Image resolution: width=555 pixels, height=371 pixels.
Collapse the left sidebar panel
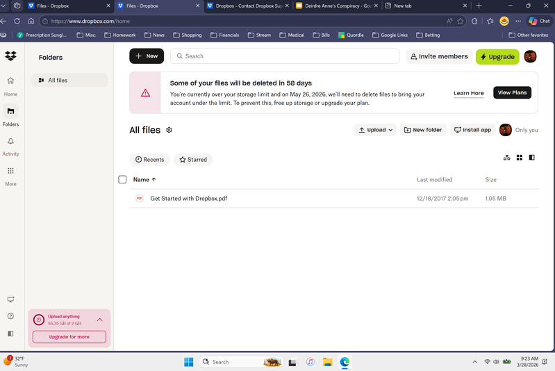coord(10,333)
